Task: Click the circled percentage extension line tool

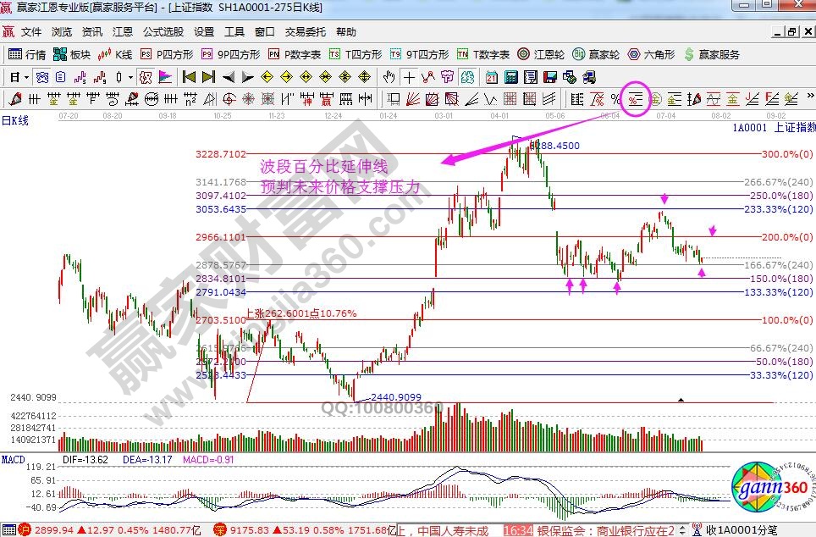Action: point(635,99)
